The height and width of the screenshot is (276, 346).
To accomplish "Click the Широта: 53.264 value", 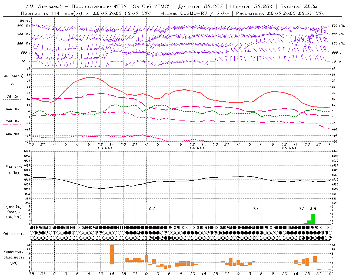I will 251,6.
